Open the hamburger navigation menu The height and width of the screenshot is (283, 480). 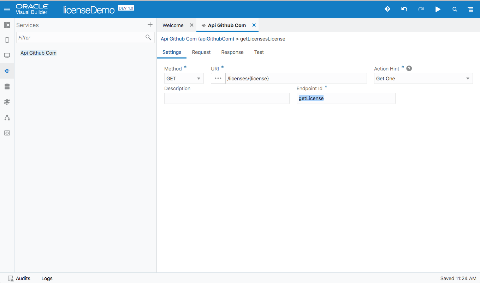pyautogui.click(x=7, y=10)
